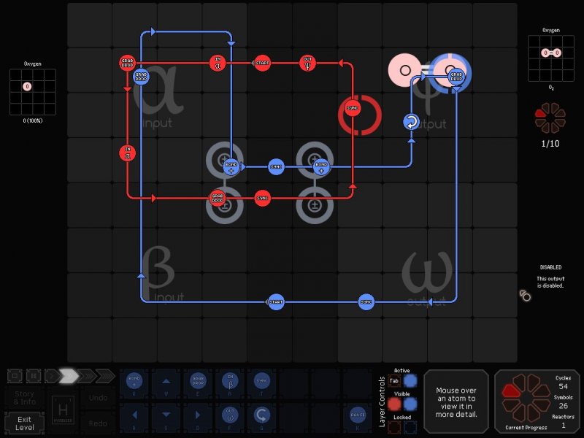584x438 pixels.
Task: Toggle the active layer with the Tab button
Action: 394,380
